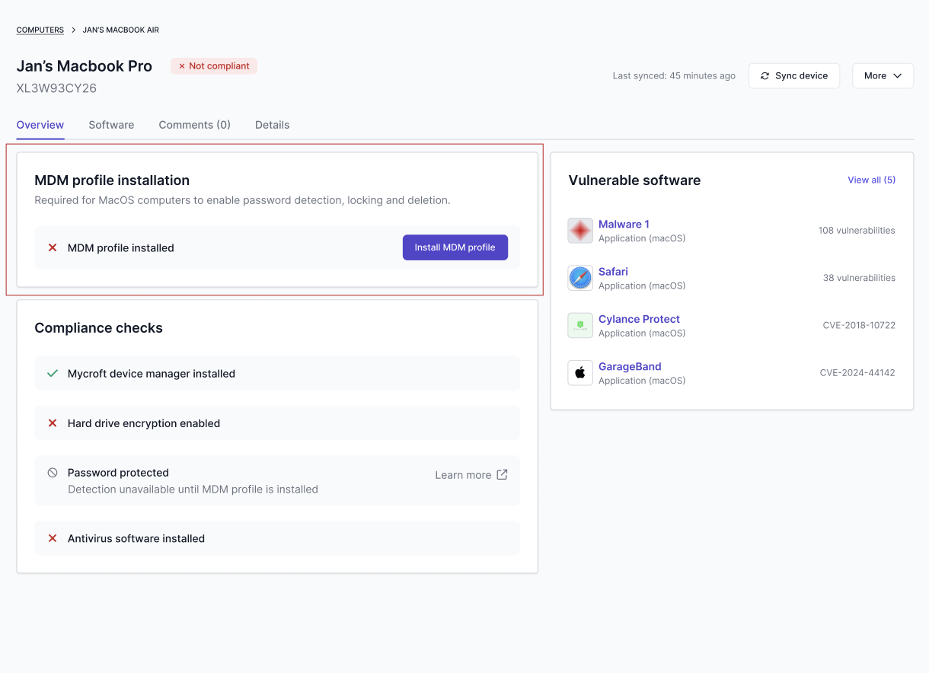Go back to COMPUTERS breadcrumb
This screenshot has width=929, height=673.
point(40,30)
